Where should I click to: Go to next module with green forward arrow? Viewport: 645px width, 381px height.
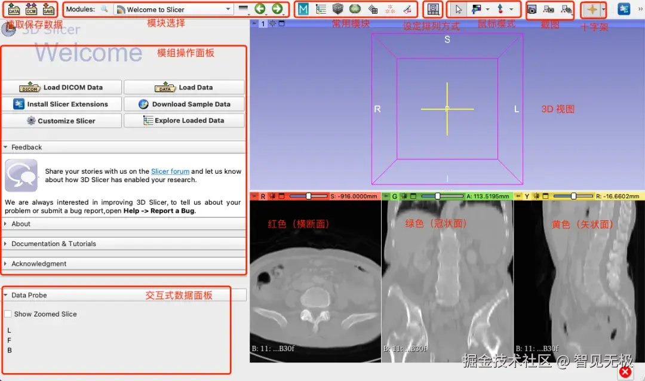coord(278,9)
